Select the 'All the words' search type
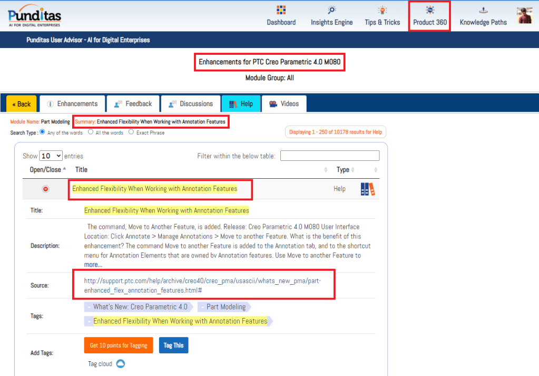The image size is (539, 376). point(91,132)
